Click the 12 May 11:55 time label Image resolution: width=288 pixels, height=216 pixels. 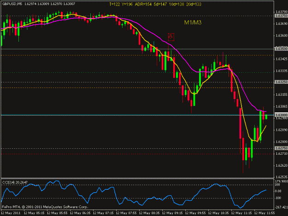(264, 213)
